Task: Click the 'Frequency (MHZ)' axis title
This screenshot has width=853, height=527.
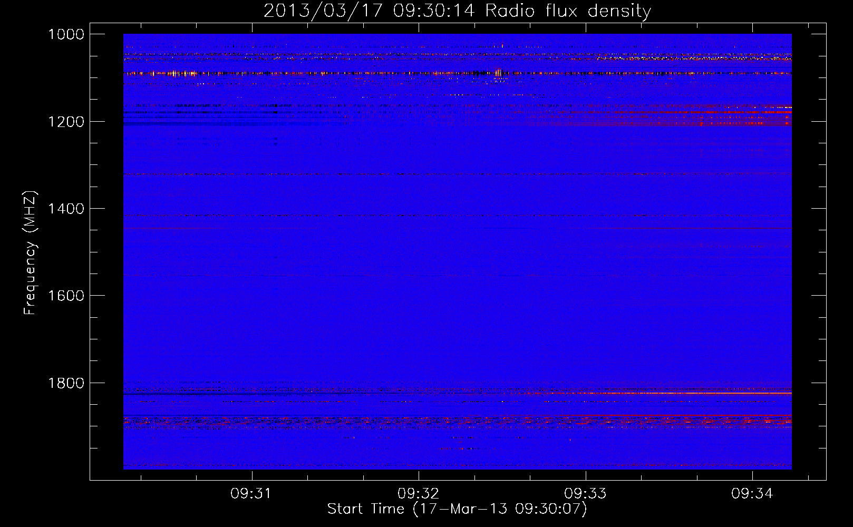Action: [30, 253]
